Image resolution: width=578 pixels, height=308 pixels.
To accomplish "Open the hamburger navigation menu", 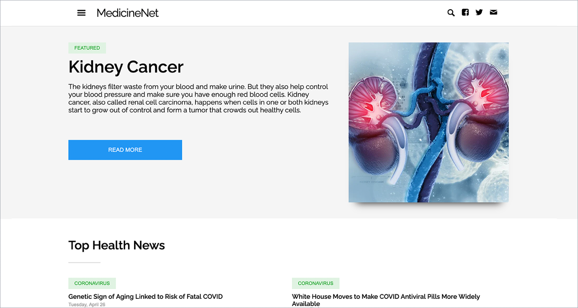I will pos(81,13).
